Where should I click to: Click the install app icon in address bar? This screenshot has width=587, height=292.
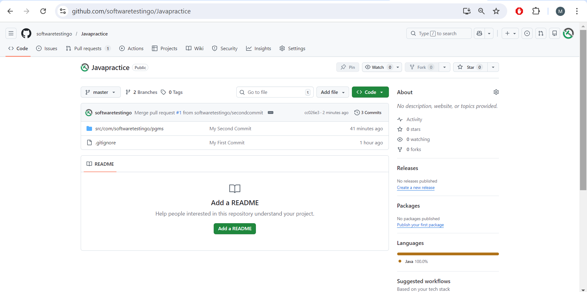pos(467,11)
